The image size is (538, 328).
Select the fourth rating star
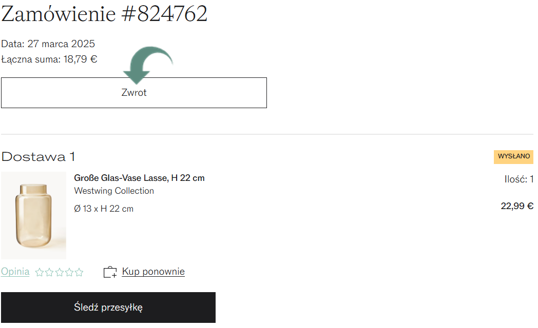point(69,273)
